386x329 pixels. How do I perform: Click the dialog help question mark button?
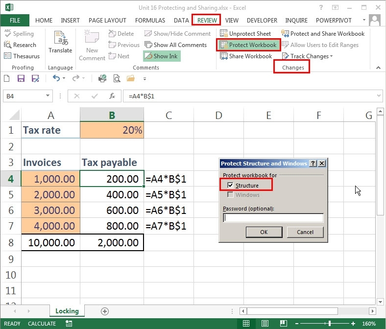tap(313, 164)
